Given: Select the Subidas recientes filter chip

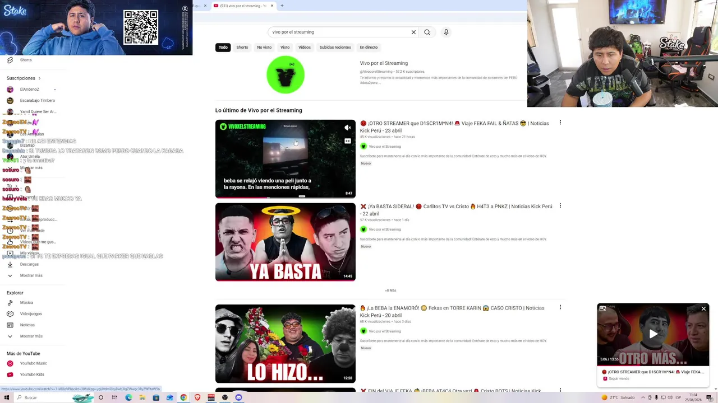Looking at the screenshot, I should [335, 48].
